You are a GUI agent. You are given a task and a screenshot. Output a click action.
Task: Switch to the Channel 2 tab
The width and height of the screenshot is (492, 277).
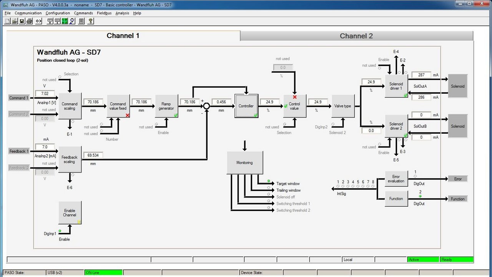[356, 36]
